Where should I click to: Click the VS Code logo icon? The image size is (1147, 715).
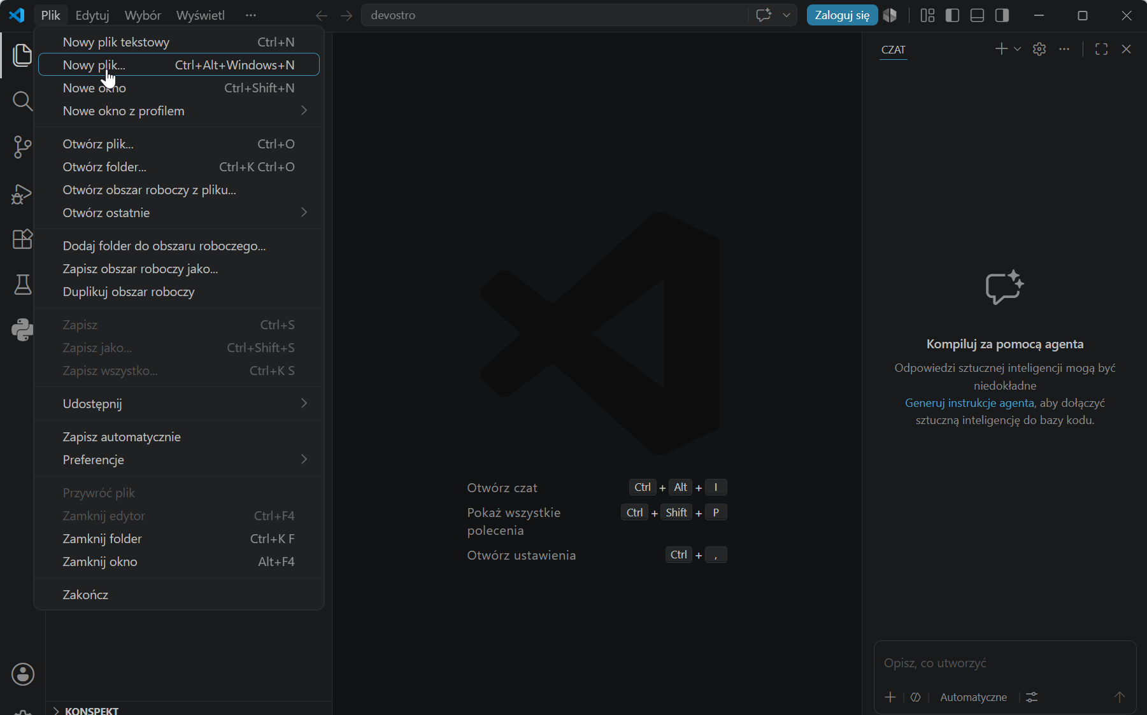pos(17,15)
